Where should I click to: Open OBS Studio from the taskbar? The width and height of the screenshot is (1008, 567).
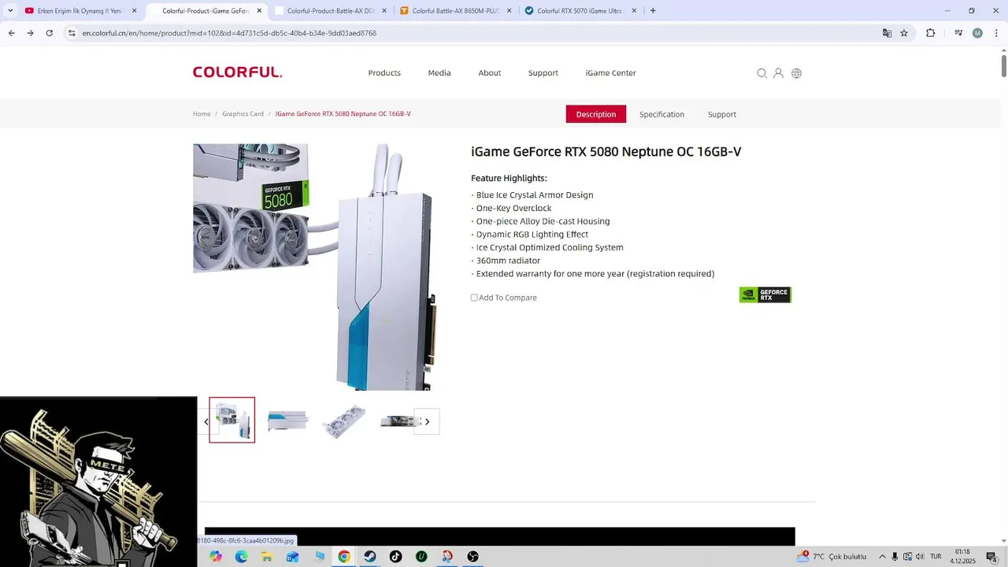[x=472, y=556]
